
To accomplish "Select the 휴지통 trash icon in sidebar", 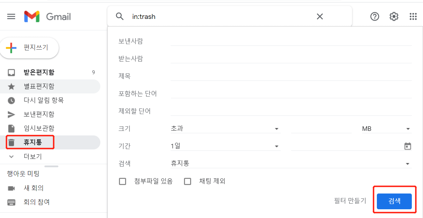I will pyautogui.click(x=11, y=142).
